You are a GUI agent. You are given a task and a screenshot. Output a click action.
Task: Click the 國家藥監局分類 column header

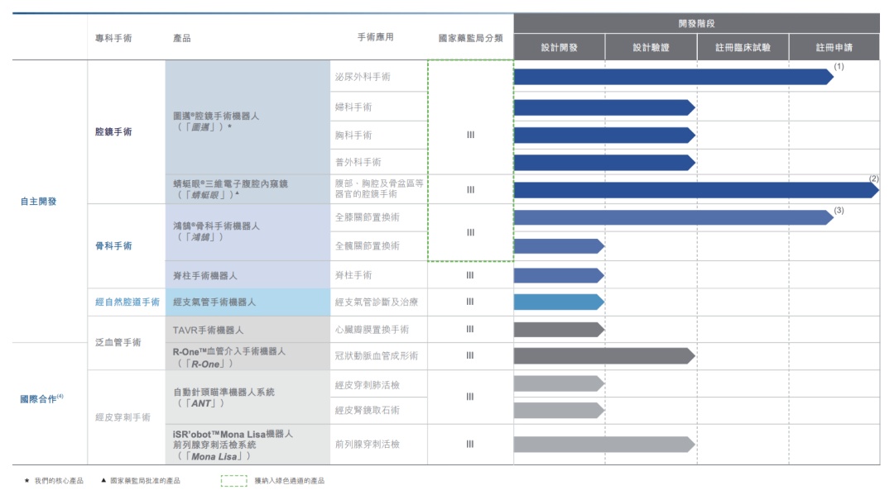470,38
